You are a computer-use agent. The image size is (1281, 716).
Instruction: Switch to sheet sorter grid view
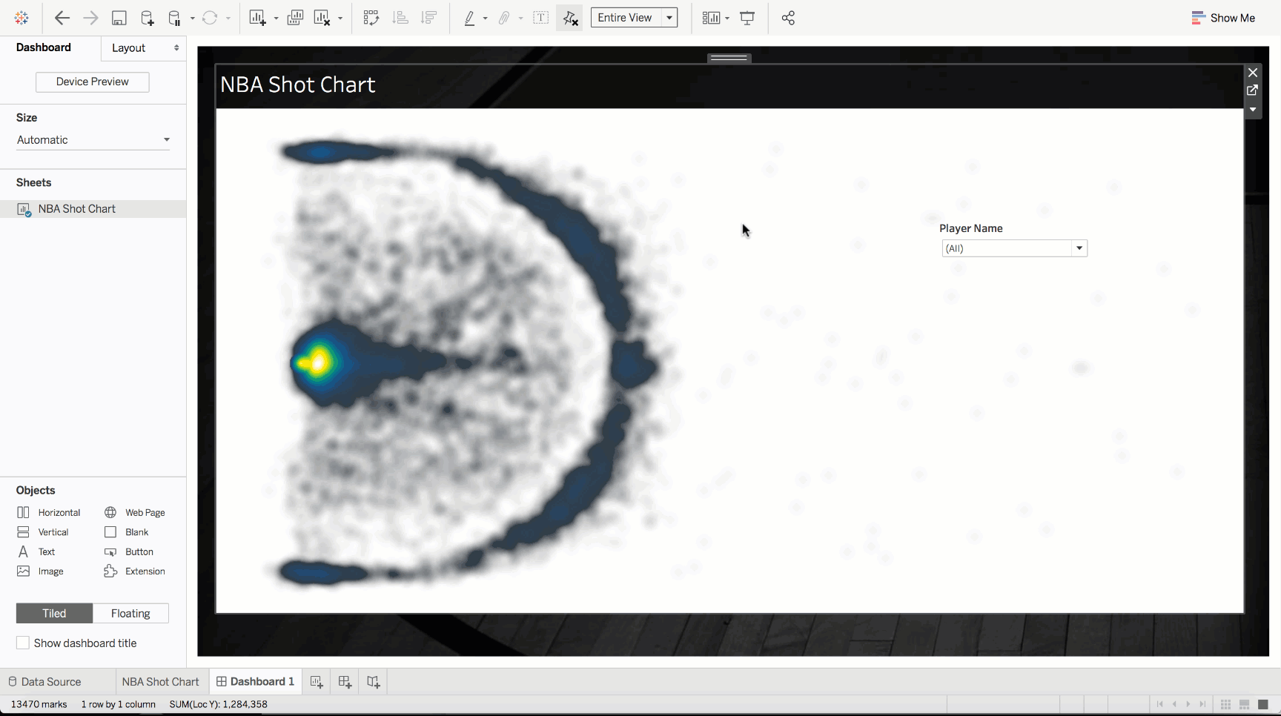pyautogui.click(x=1226, y=704)
